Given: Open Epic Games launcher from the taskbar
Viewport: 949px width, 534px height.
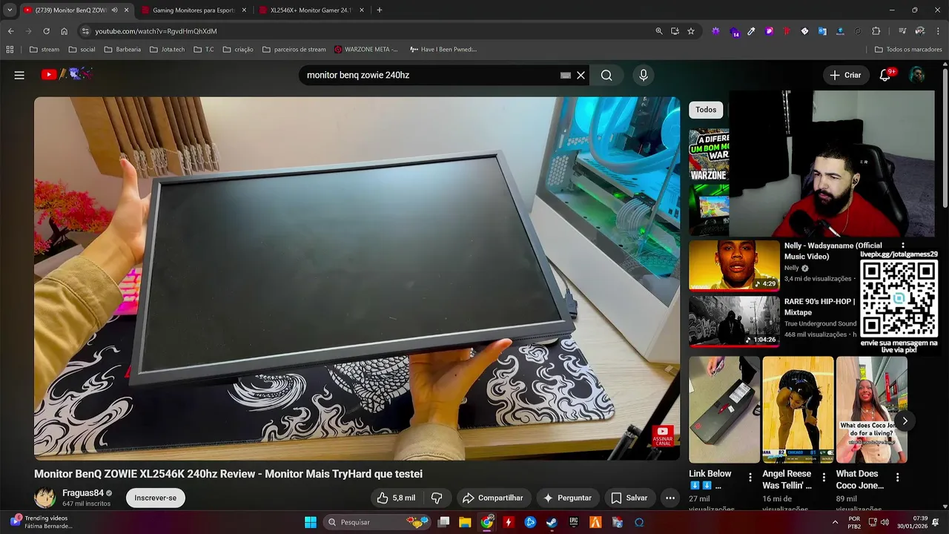Looking at the screenshot, I should [x=574, y=522].
